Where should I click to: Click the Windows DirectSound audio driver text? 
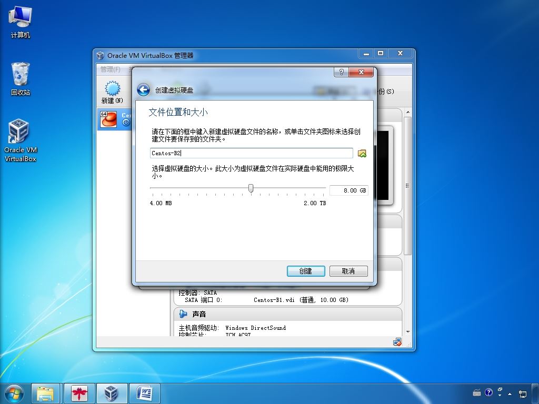pos(255,328)
